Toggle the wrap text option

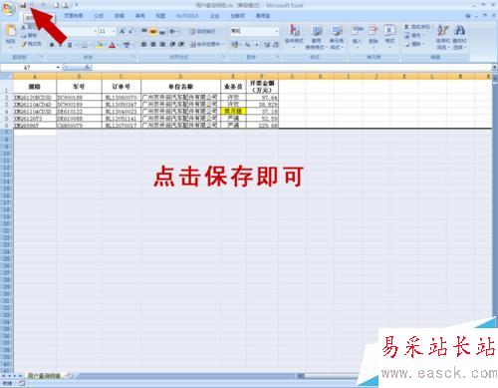coord(202,32)
